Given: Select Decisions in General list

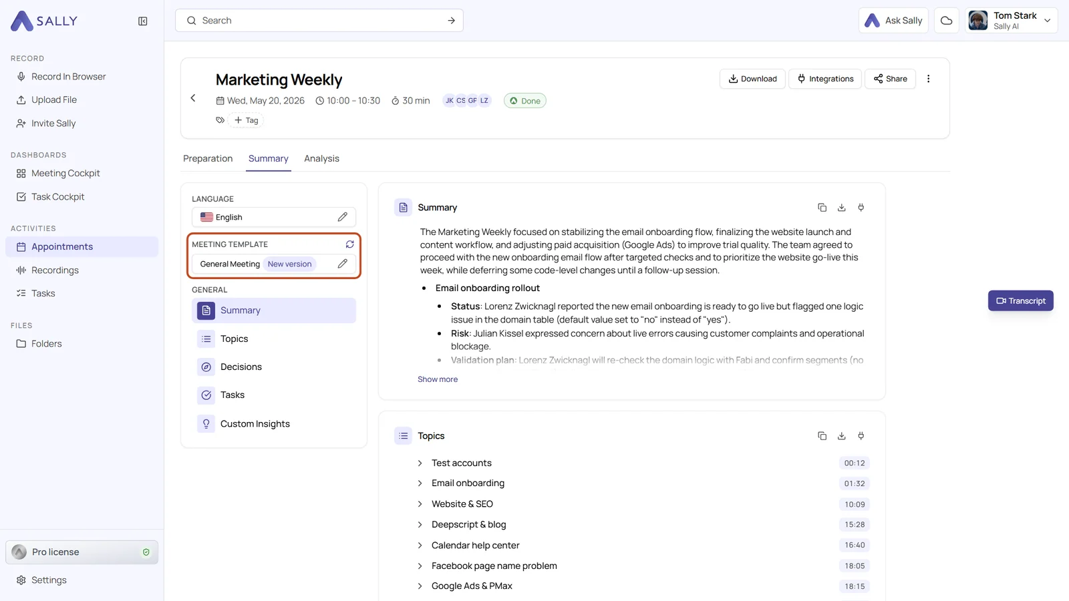Looking at the screenshot, I should [x=274, y=367].
